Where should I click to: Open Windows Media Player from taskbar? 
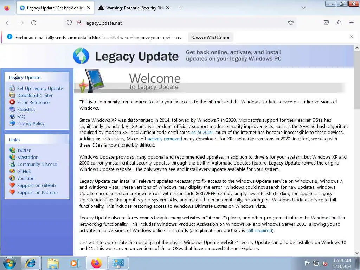point(75,263)
